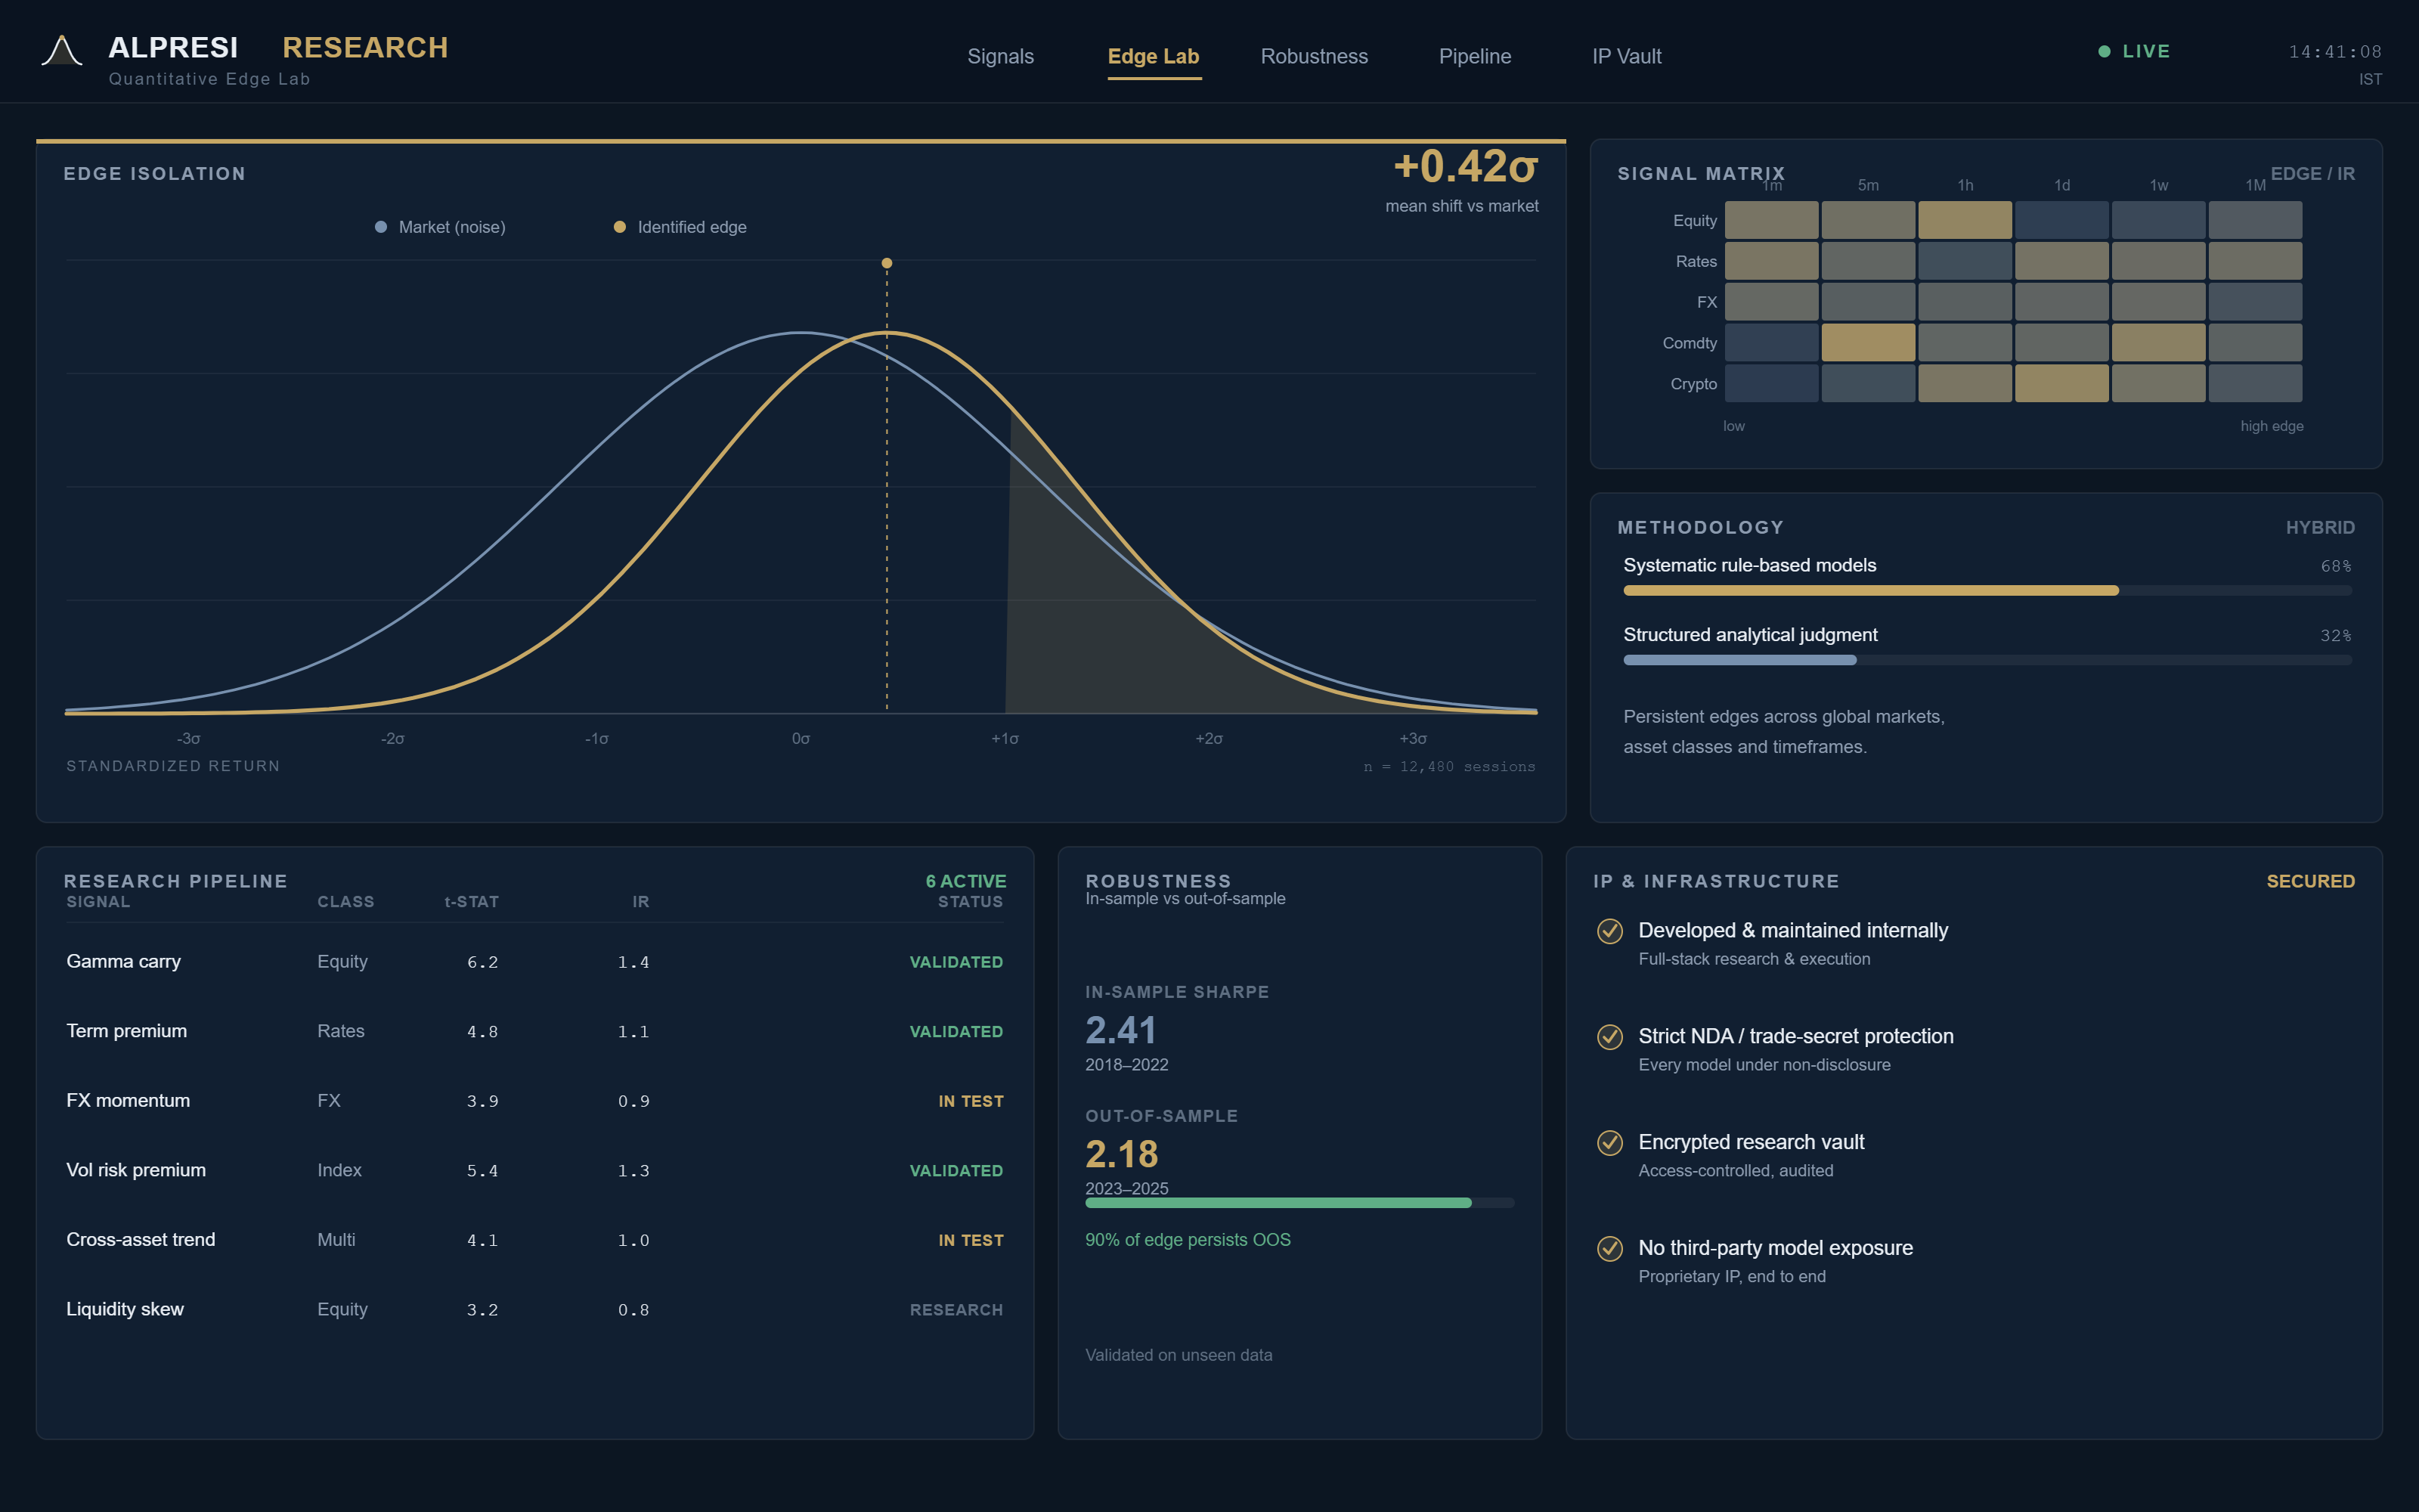Open the Pipeline tab
This screenshot has width=2419, height=1512.
[1476, 56]
